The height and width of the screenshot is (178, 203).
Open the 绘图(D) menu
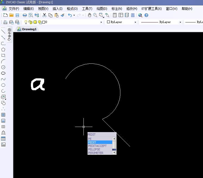click(102, 9)
